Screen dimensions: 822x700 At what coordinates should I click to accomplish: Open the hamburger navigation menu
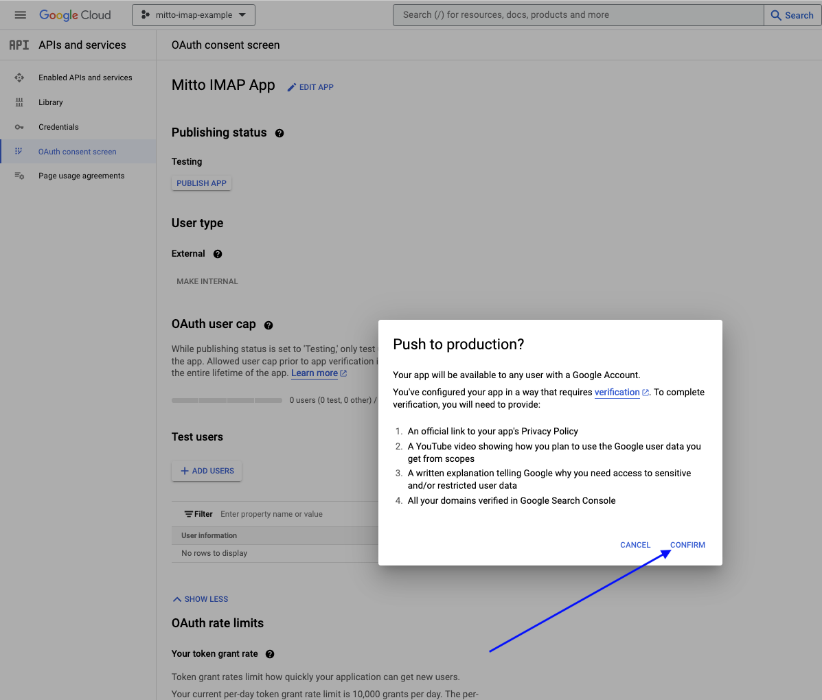(x=21, y=15)
